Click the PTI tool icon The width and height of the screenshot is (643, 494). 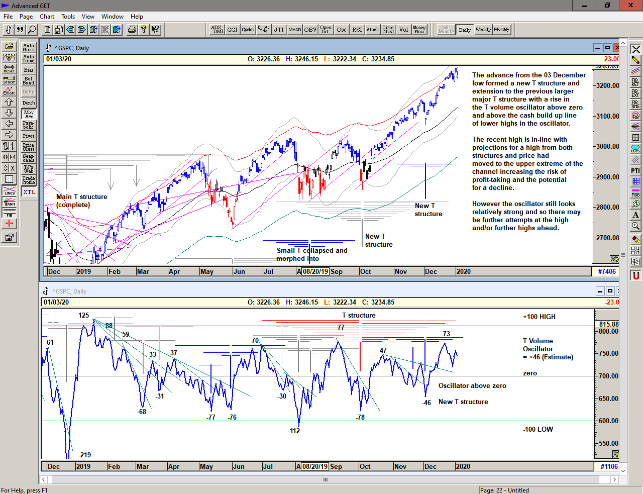(635, 170)
